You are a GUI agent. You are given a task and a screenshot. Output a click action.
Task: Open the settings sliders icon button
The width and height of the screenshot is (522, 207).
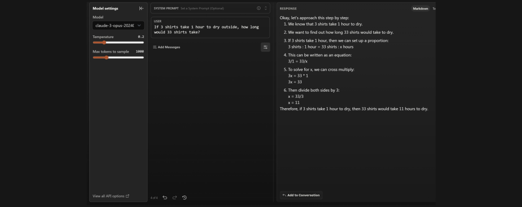point(265,47)
